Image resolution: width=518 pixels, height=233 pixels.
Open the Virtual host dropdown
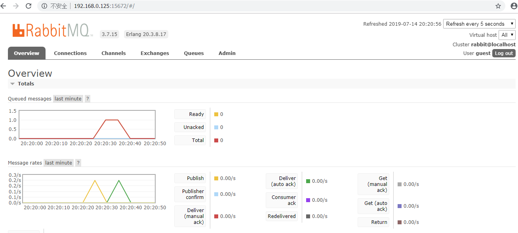(x=507, y=35)
